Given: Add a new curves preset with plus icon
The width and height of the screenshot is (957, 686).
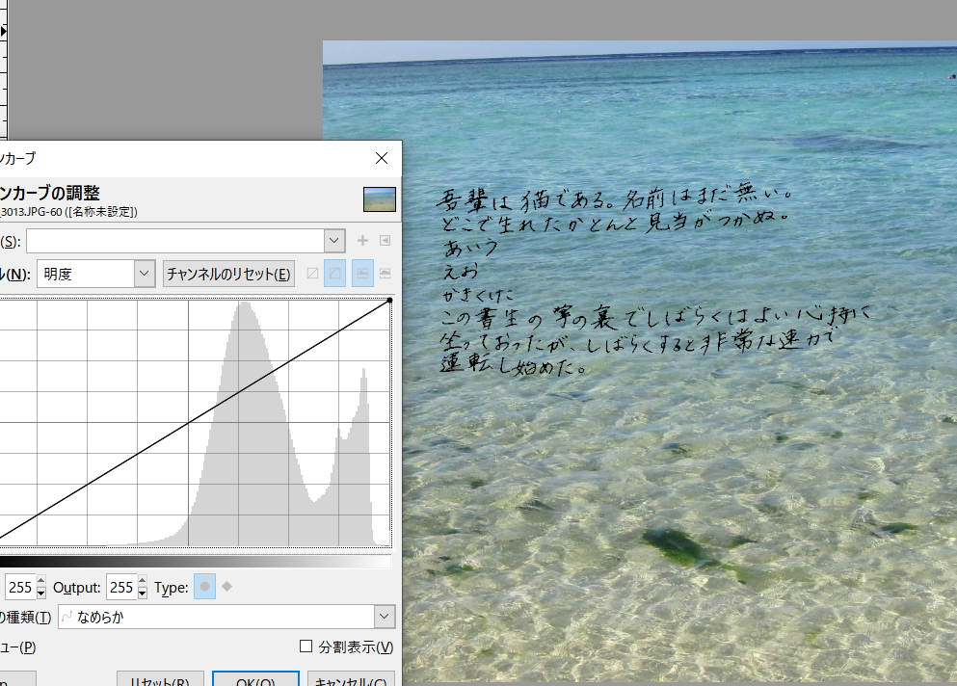Looking at the screenshot, I should [362, 240].
